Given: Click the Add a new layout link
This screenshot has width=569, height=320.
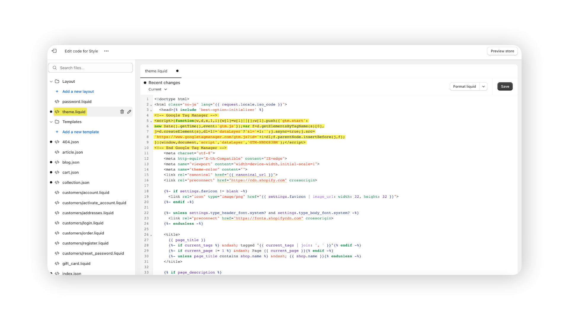Looking at the screenshot, I should coord(78,92).
